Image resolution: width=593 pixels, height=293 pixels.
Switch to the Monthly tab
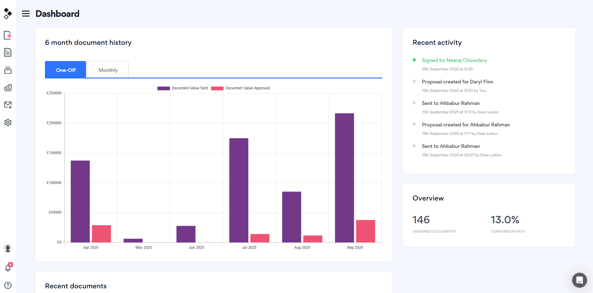108,70
